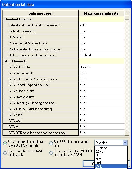Select 'Set all channels sample rate' radio
Screen dimensions: 132x169
point(5,143)
